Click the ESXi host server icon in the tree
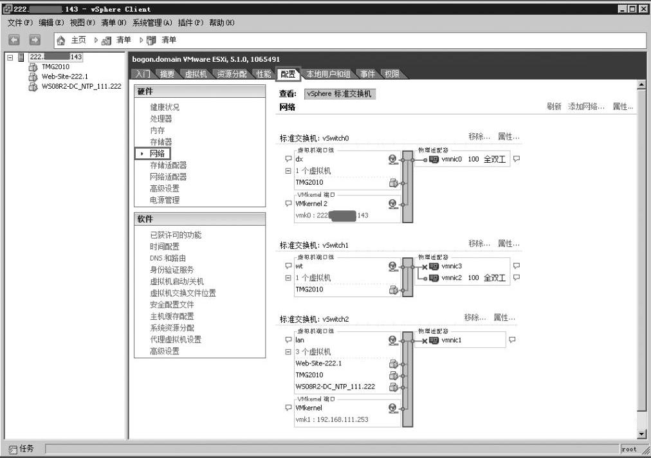Viewport: 651px width, 458px height. [x=21, y=57]
